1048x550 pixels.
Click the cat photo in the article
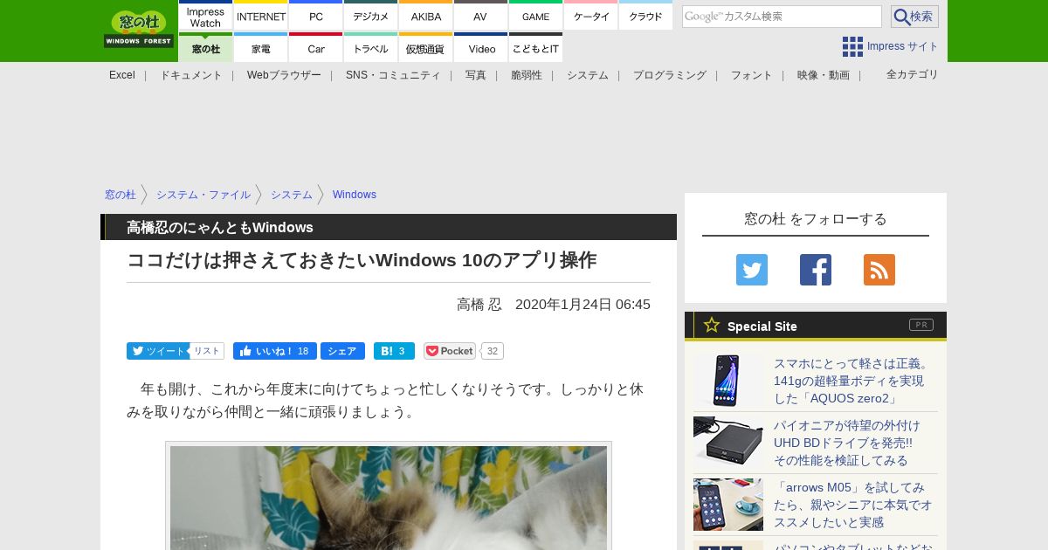pyautogui.click(x=389, y=498)
